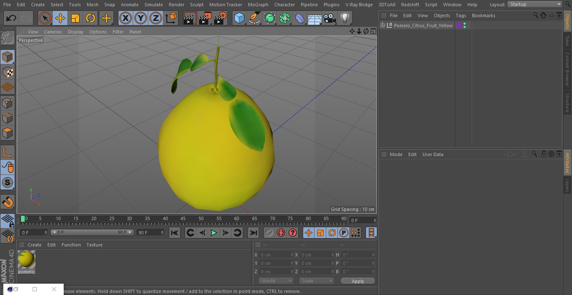The image size is (572, 295).
Task: Click the Undo arrow icon
Action: coord(11,18)
